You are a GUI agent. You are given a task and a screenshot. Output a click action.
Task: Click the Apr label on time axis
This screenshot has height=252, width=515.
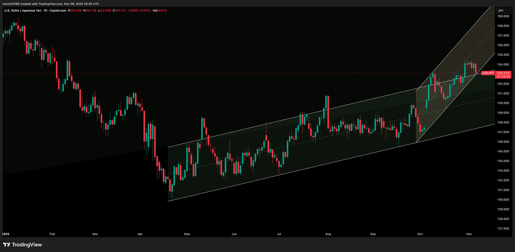tap(140, 234)
